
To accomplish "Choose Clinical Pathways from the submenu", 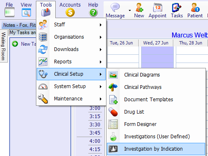I will pyautogui.click(x=156, y=87).
